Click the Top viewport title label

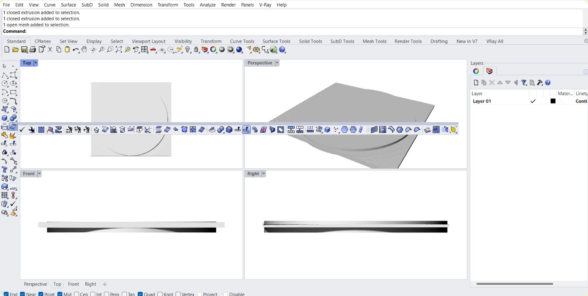[27, 63]
